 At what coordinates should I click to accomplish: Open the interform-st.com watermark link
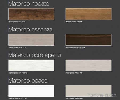102,95
